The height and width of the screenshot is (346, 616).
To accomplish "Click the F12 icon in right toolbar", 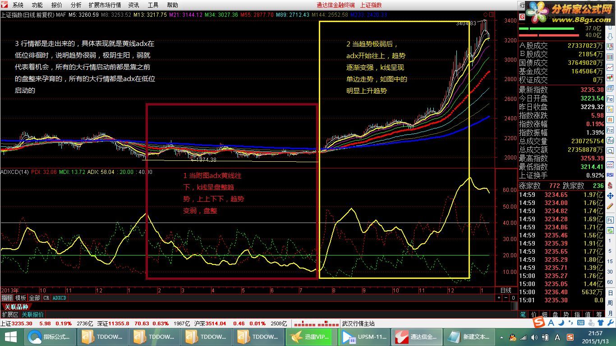I will 610,130.
